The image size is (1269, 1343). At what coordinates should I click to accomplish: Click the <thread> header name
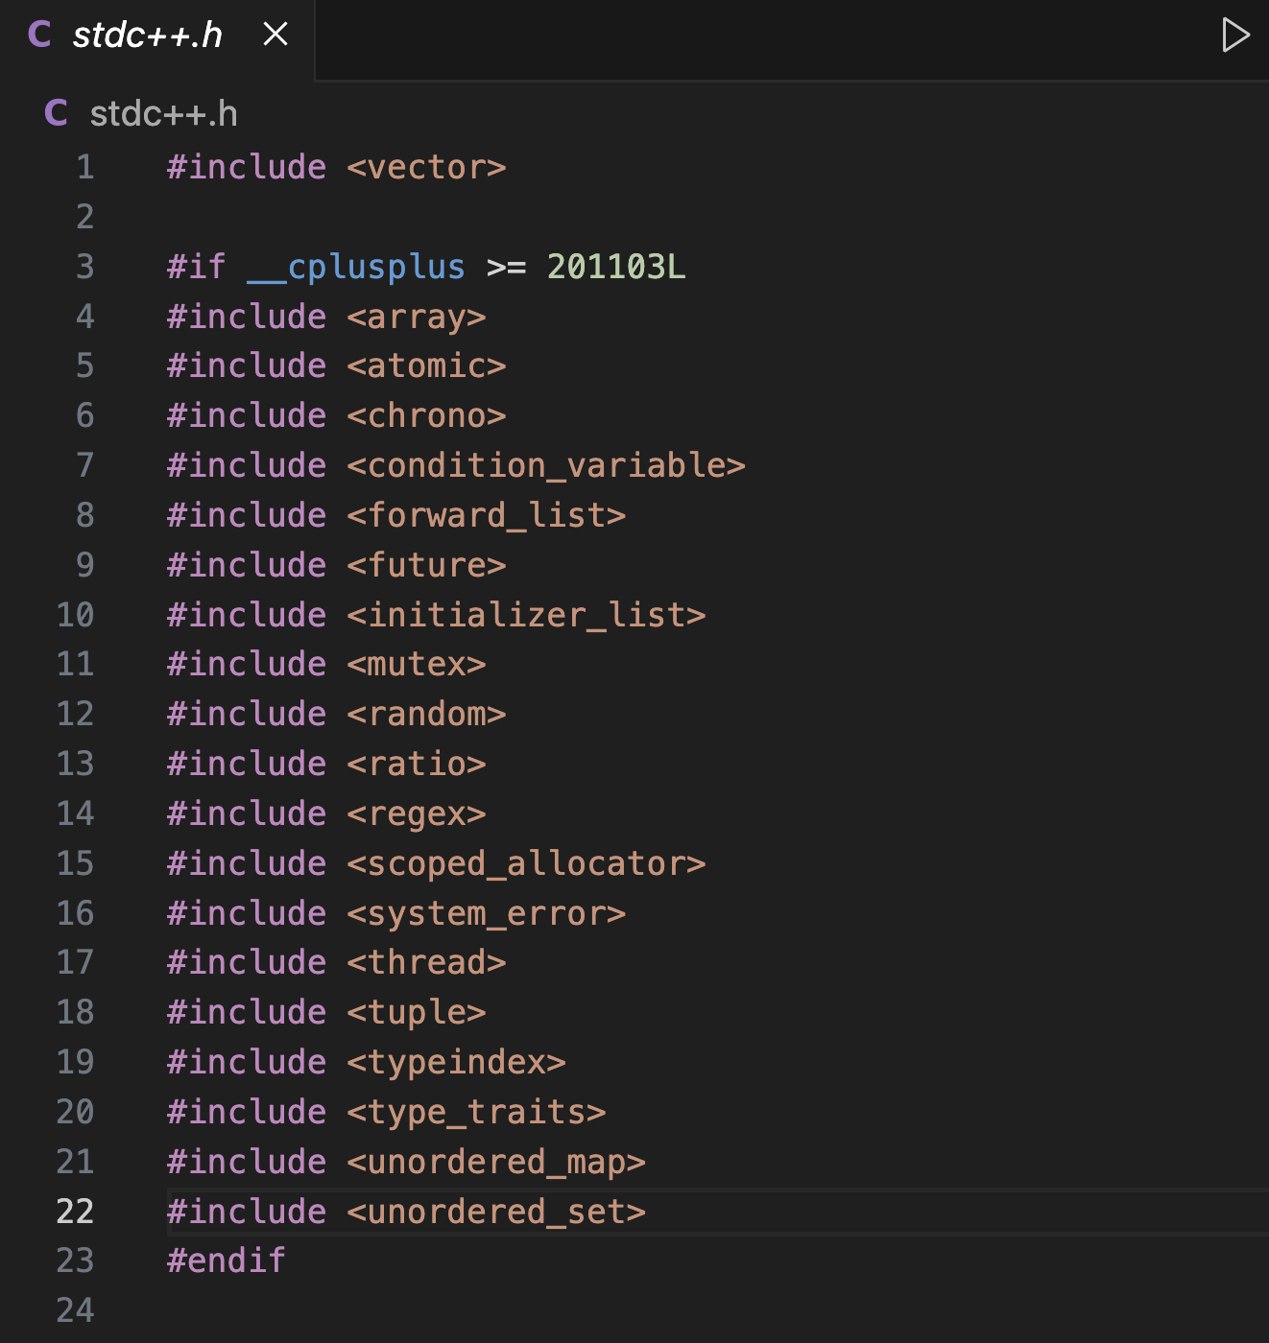click(x=426, y=962)
